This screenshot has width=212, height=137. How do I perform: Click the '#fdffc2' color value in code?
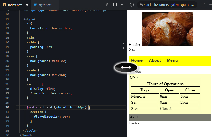58,61
